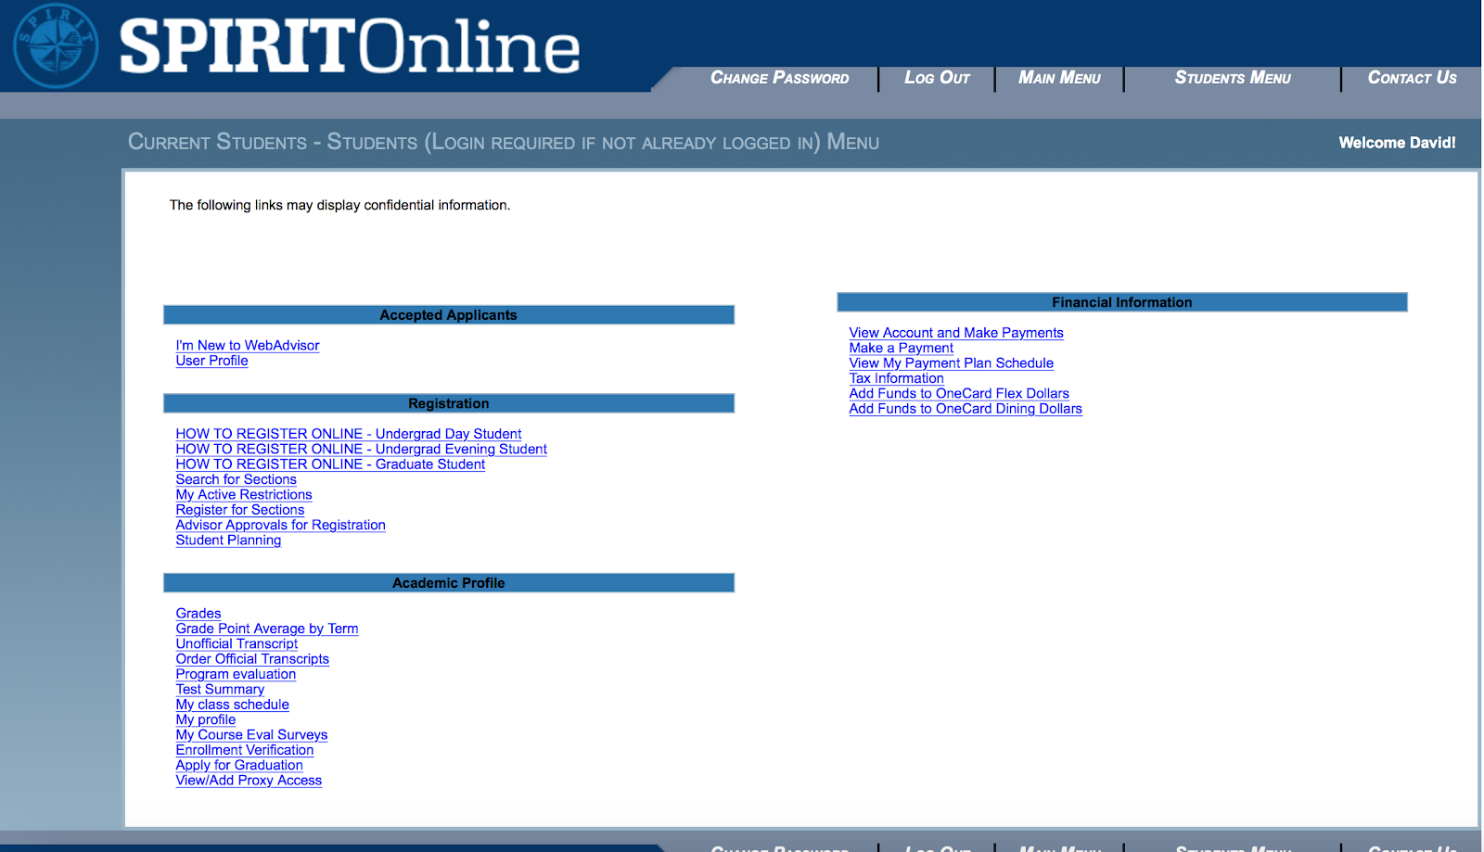Click the SPIRIT compass logo icon
Image resolution: width=1484 pixels, height=852 pixels.
click(x=56, y=45)
